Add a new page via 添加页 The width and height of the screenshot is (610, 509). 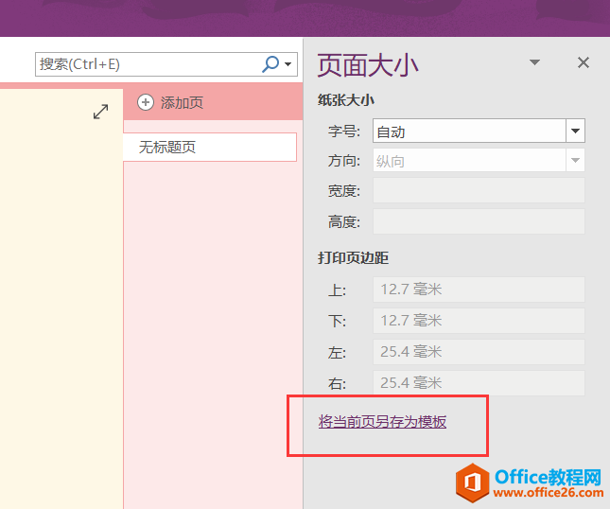[170, 103]
